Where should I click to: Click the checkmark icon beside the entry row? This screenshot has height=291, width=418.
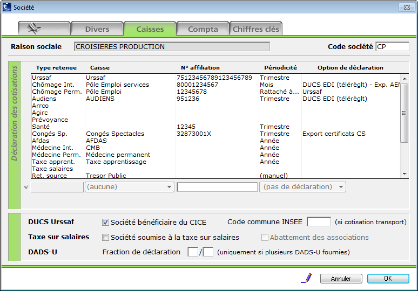pyautogui.click(x=26, y=187)
